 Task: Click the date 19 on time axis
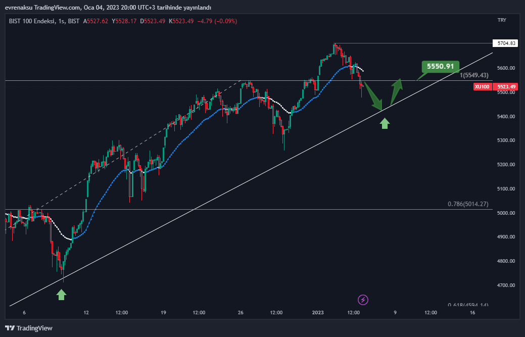click(163, 313)
